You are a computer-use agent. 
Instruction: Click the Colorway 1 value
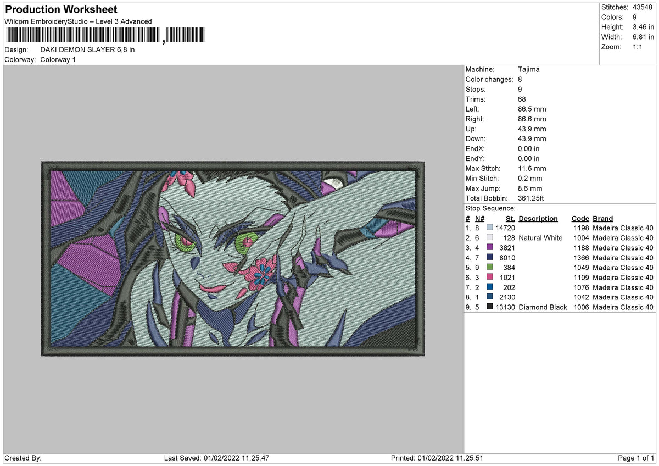tap(58, 59)
